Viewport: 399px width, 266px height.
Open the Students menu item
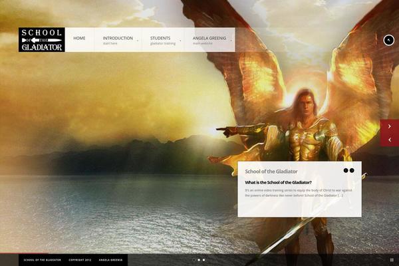click(x=160, y=38)
